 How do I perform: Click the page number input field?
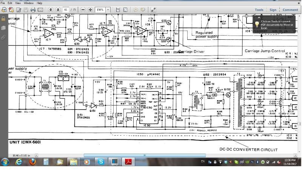pos(66,9)
